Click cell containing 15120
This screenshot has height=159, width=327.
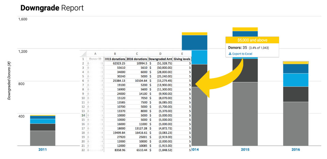coord(115,98)
